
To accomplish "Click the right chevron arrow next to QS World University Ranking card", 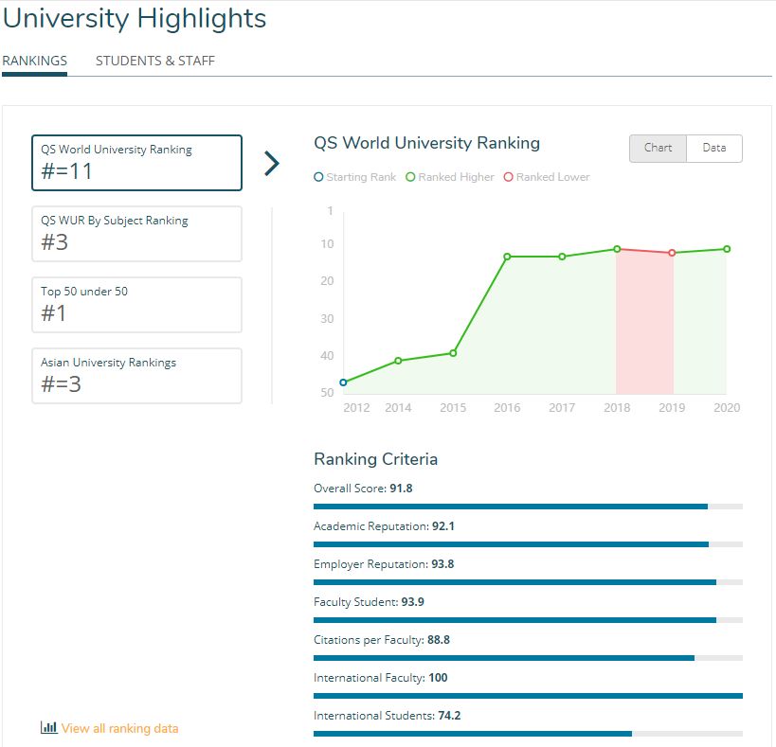I will coord(272,163).
